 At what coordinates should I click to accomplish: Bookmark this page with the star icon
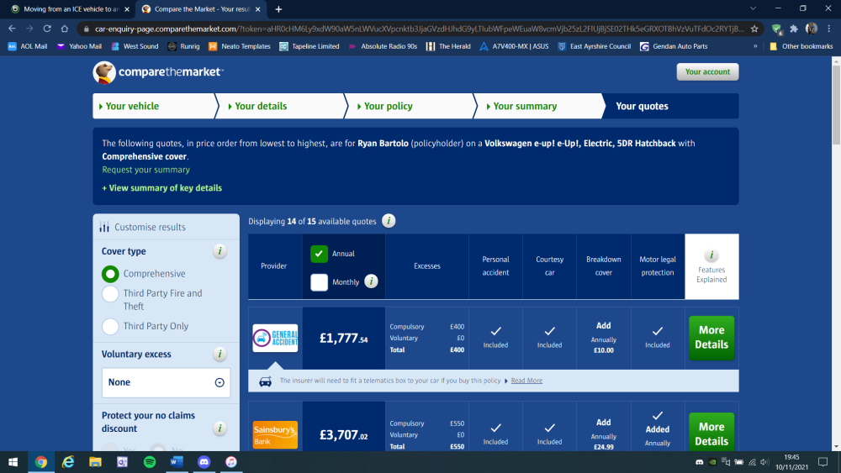pos(754,29)
